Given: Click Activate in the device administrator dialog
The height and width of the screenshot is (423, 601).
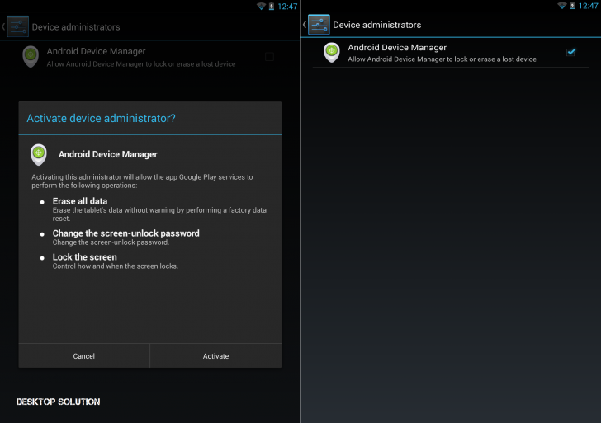Looking at the screenshot, I should tap(215, 356).
